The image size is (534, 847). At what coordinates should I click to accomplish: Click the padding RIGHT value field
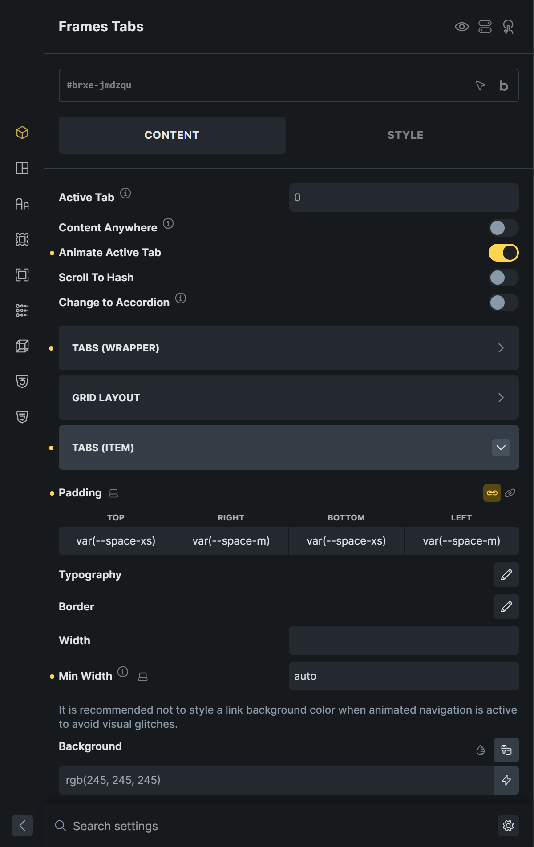point(231,541)
